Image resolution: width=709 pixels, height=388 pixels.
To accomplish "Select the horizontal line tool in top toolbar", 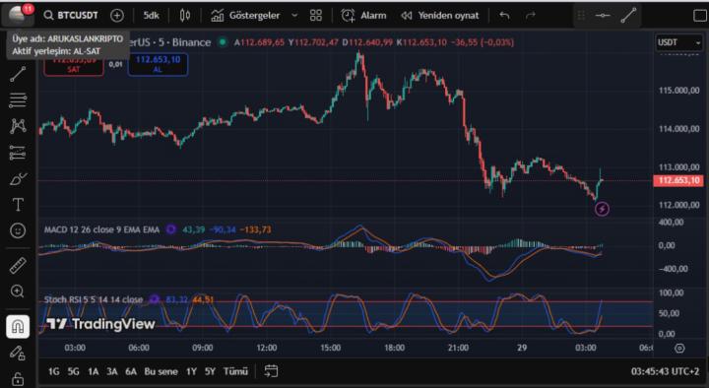I will 603,16.
